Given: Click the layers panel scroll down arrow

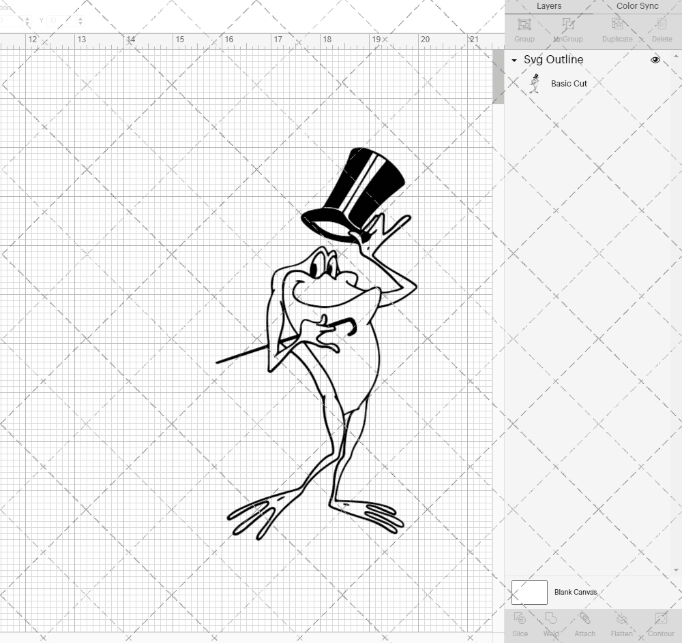Looking at the screenshot, I should pos(675,570).
